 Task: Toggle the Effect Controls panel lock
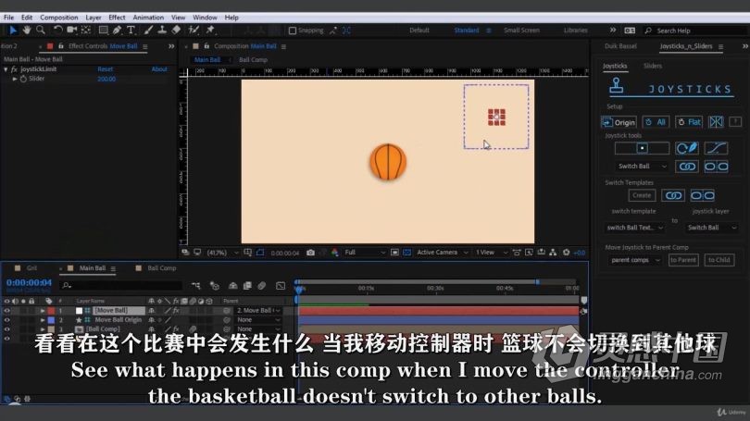pyautogui.click(x=61, y=46)
